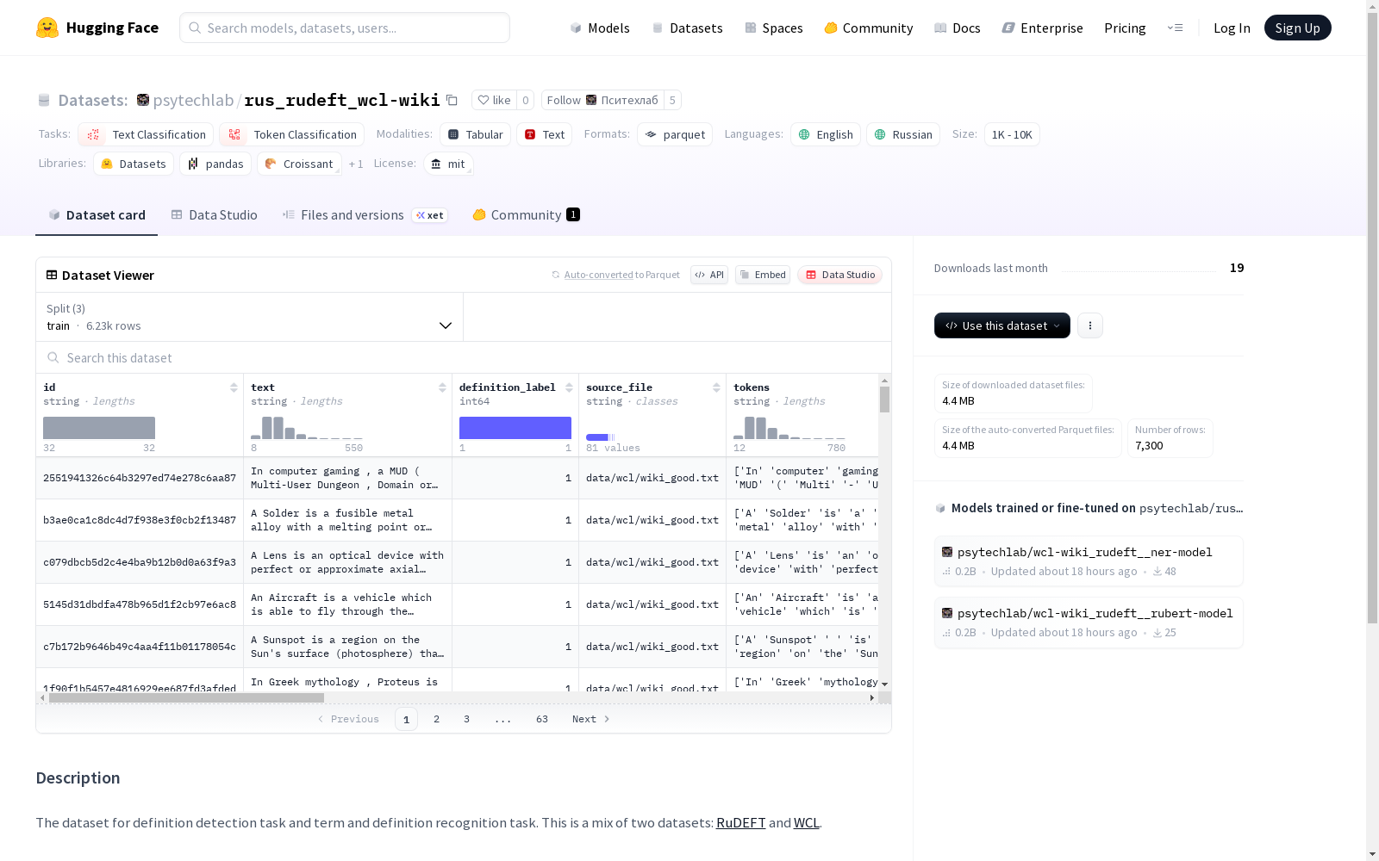
Task: Open the WCL link
Action: coord(807,822)
